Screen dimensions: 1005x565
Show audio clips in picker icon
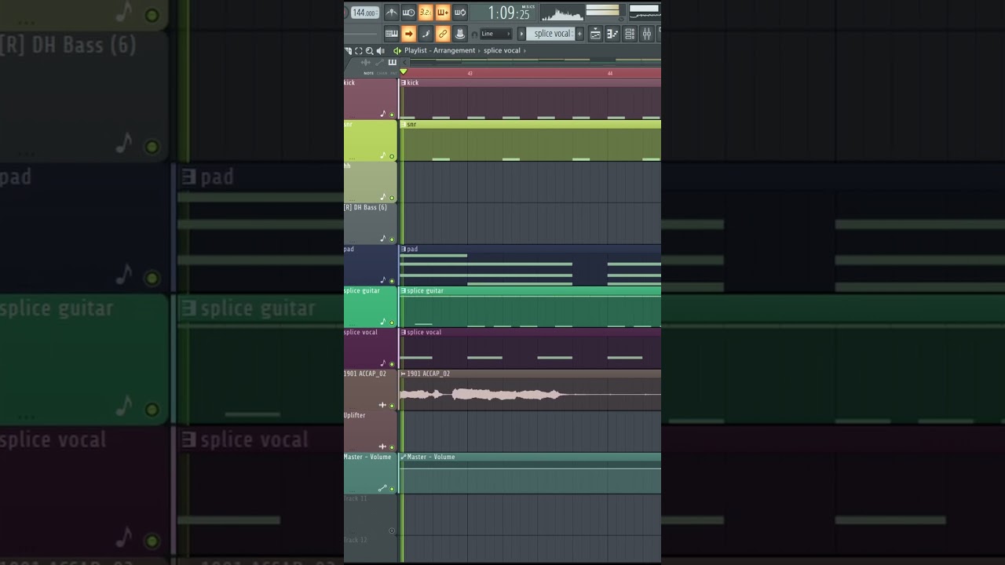[366, 63]
